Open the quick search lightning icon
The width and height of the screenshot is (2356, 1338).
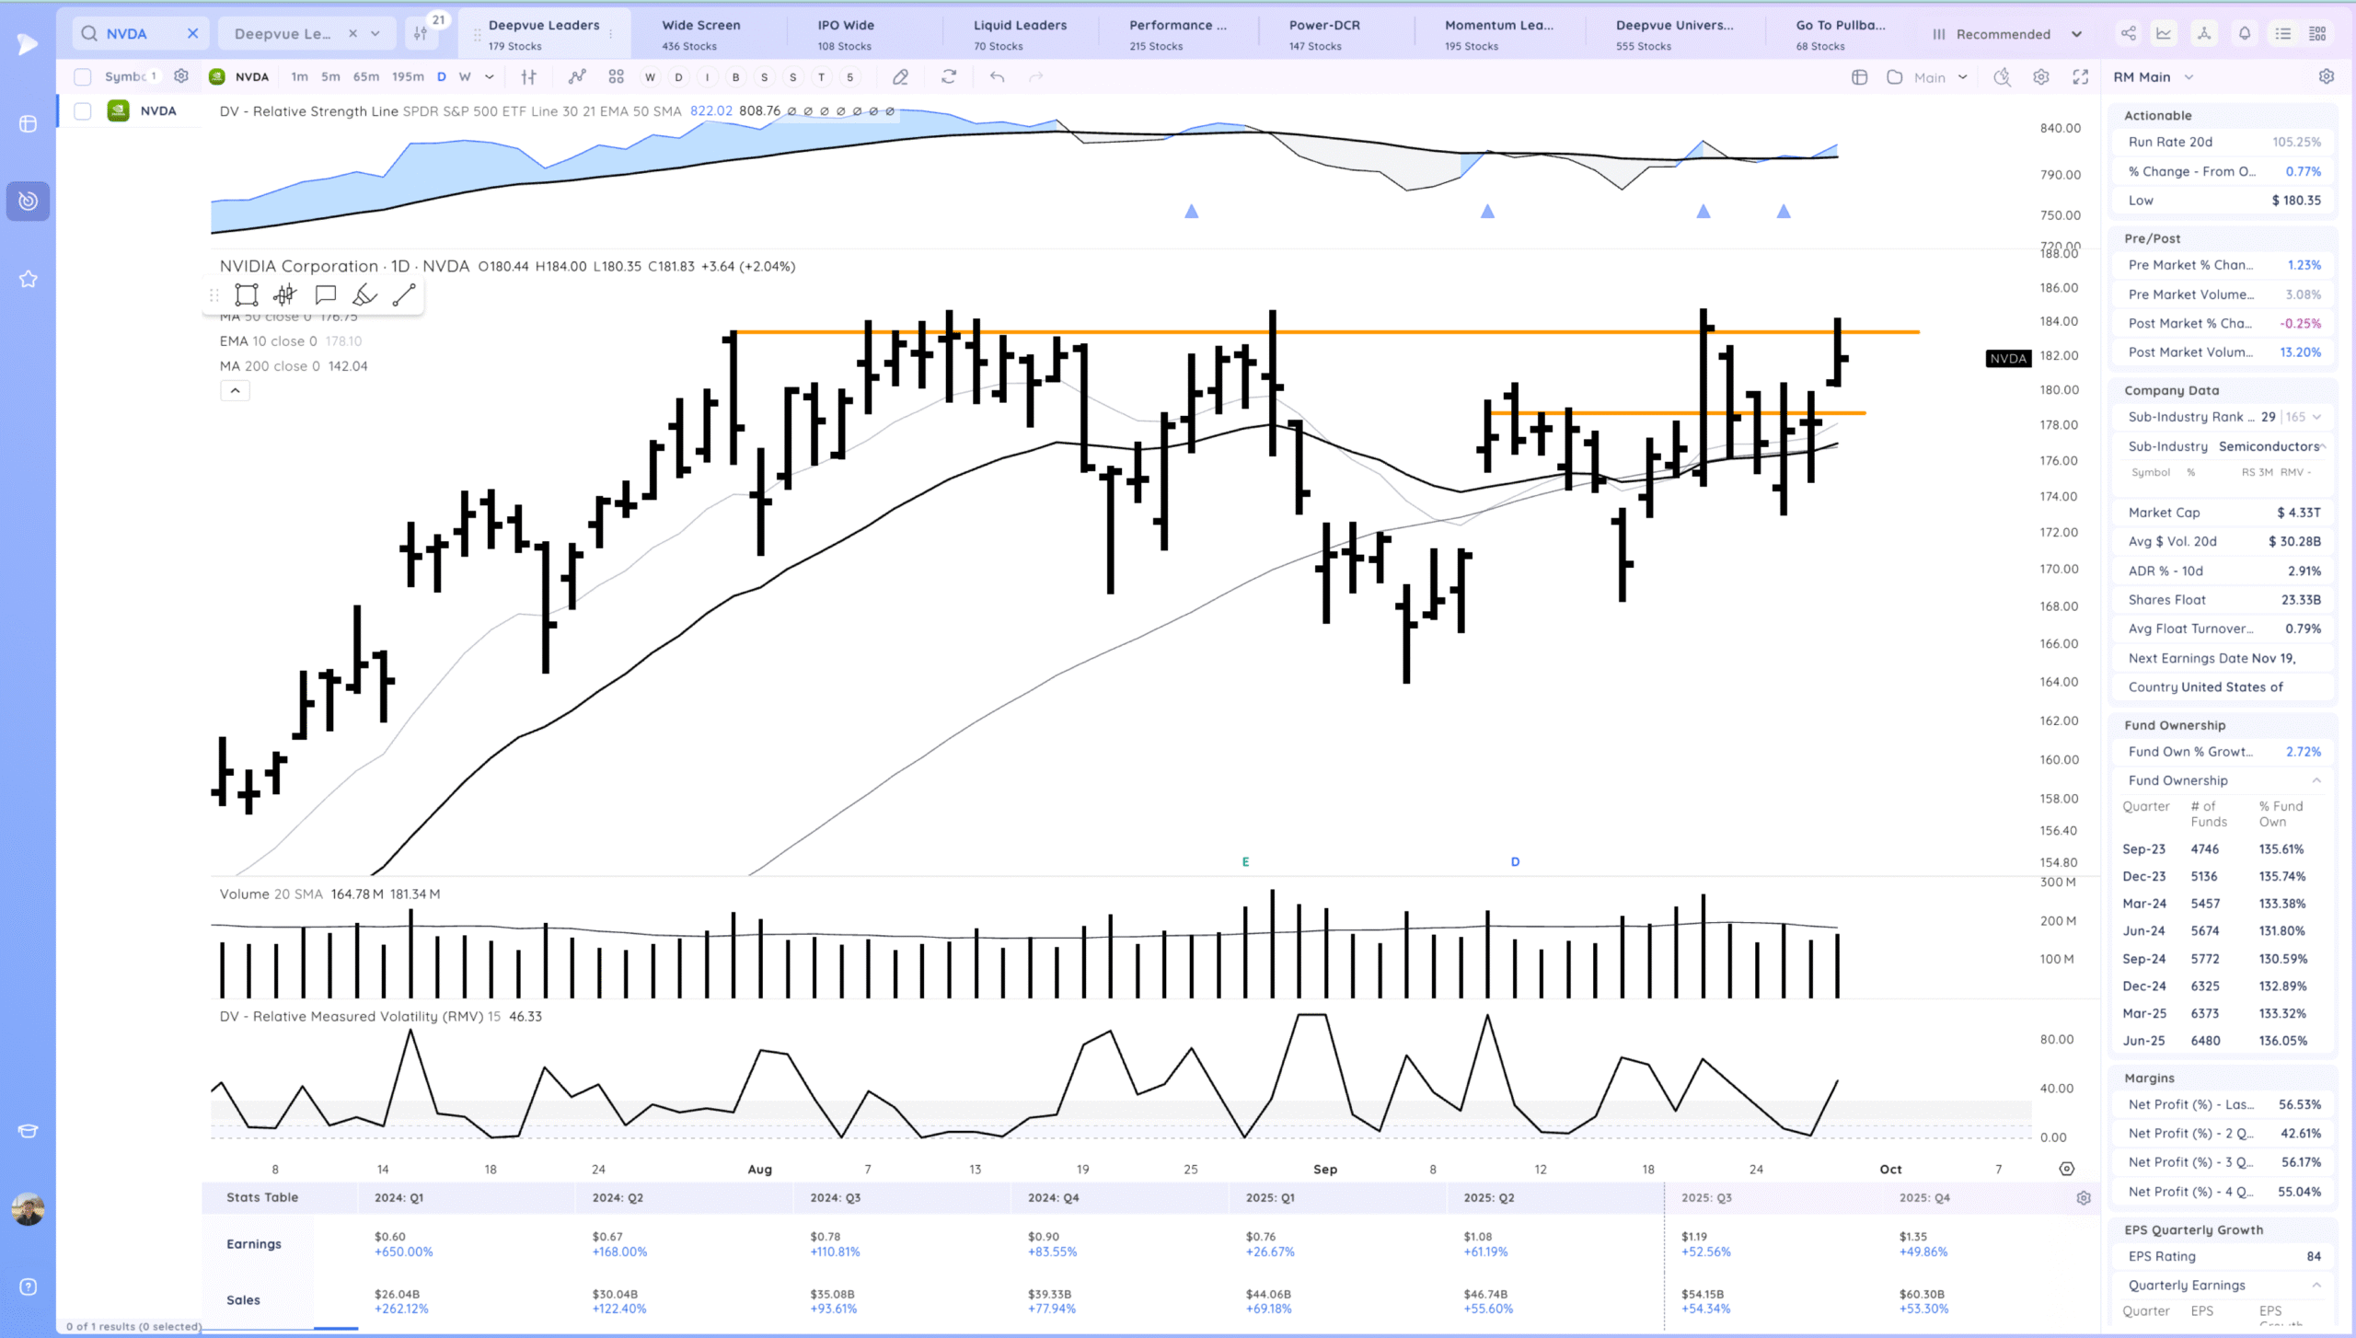pos(2002,77)
